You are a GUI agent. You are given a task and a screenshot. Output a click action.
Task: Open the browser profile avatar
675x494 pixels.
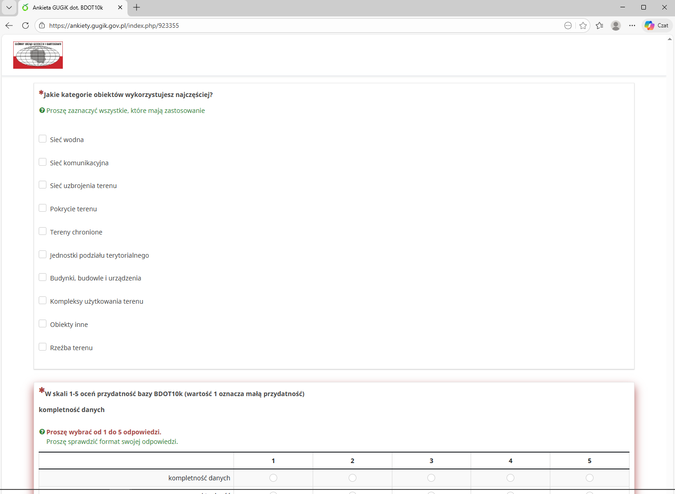[616, 25]
